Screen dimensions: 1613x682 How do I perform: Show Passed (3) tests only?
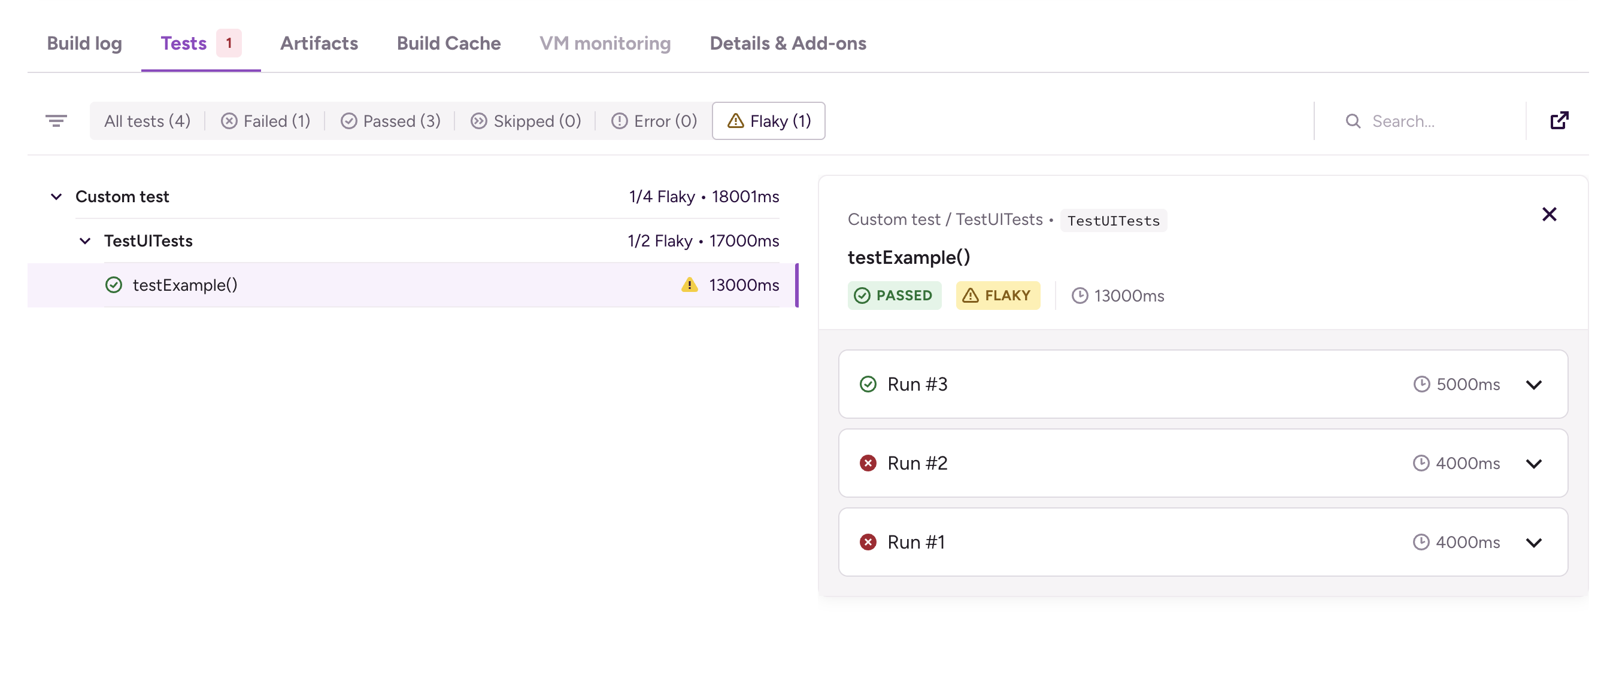tap(390, 121)
